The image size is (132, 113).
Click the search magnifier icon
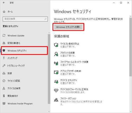click(45, 19)
